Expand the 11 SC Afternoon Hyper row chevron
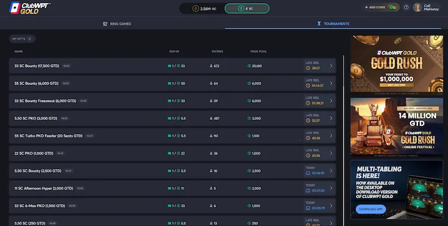 pyautogui.click(x=331, y=188)
